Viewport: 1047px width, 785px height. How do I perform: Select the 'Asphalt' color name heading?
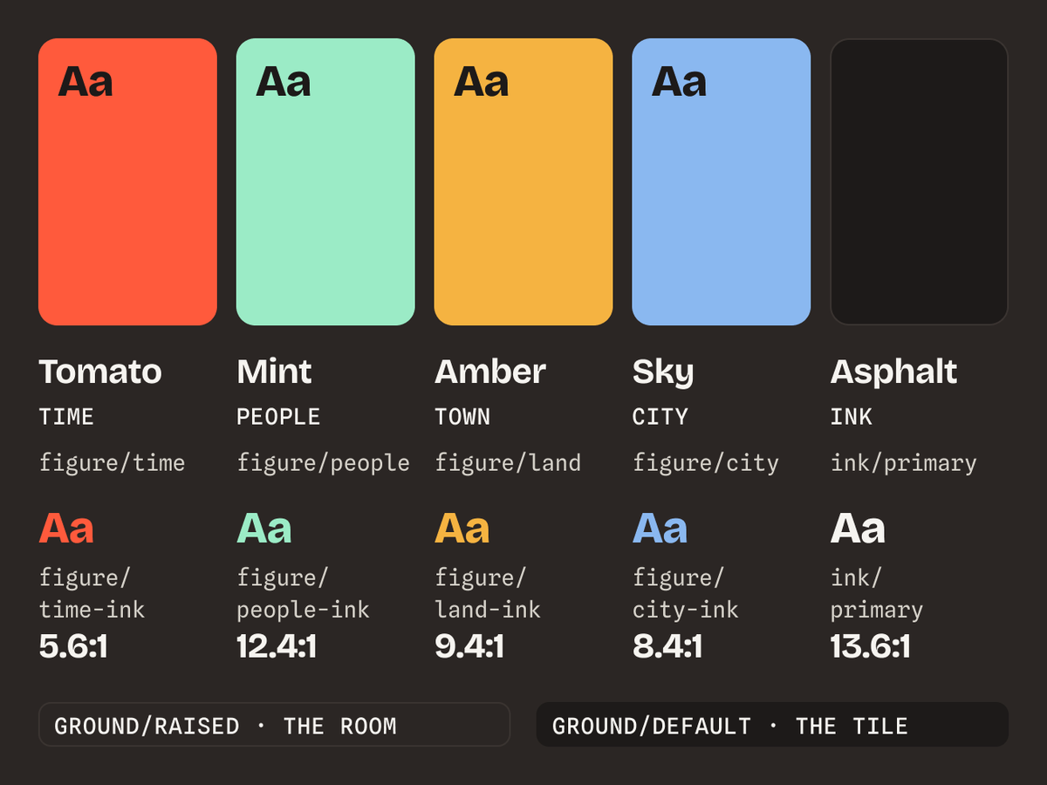[894, 373]
